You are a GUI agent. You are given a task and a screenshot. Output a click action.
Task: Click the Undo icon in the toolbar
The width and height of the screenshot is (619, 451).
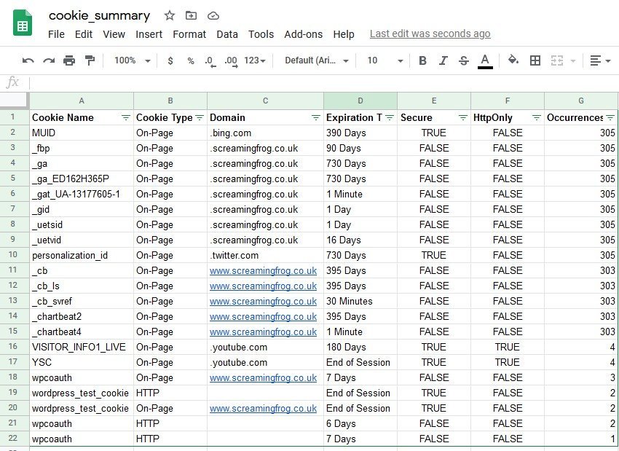coord(28,60)
